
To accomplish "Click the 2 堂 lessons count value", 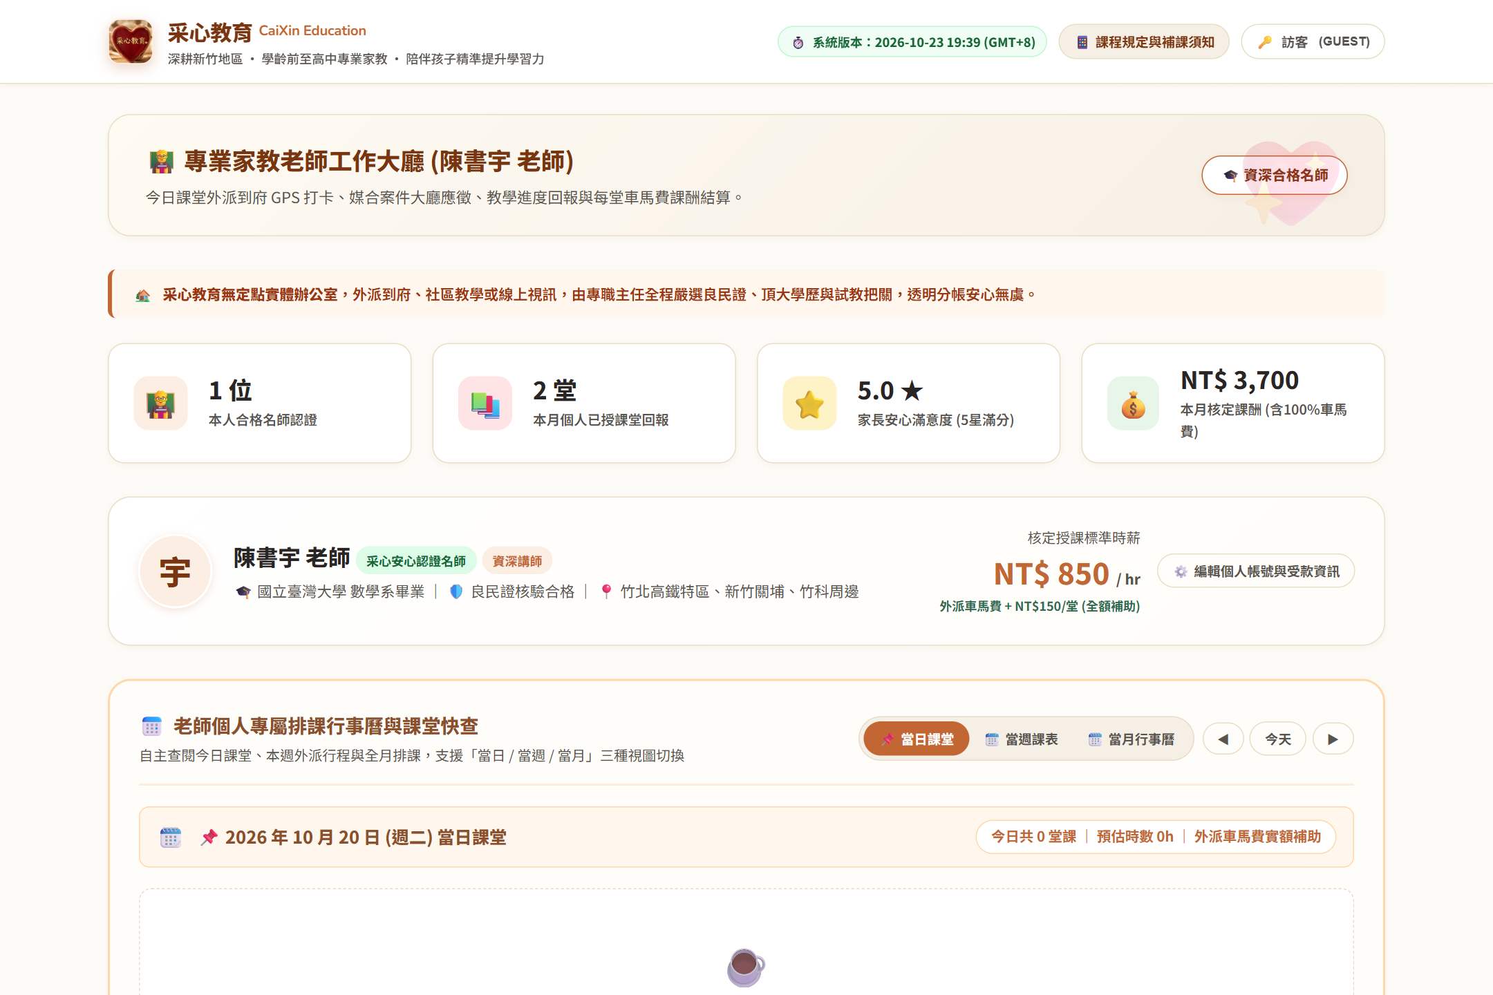I will pos(555,390).
